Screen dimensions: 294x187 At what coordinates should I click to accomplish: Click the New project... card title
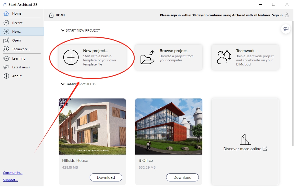click(95, 51)
